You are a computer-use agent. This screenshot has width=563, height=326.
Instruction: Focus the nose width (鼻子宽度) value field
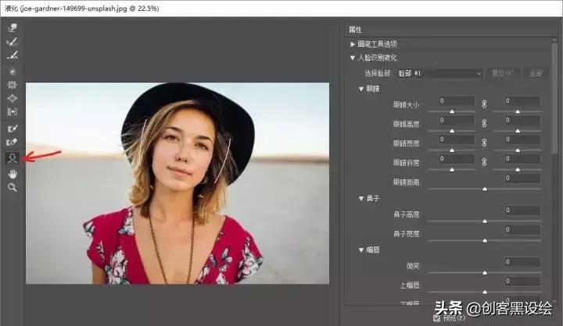522,230
